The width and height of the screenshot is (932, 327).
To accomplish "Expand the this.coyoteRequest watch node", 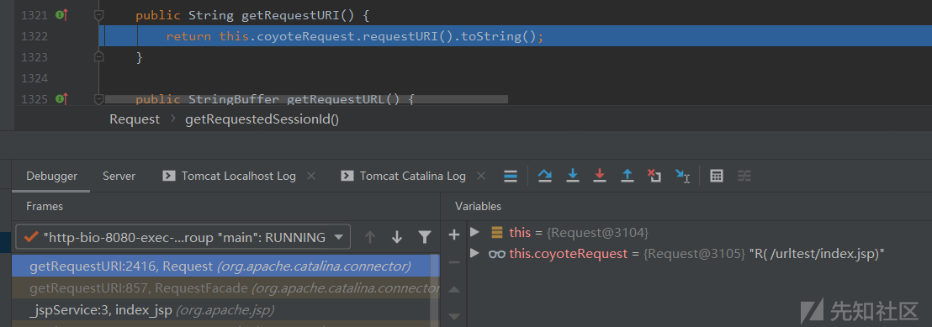I will pos(474,253).
